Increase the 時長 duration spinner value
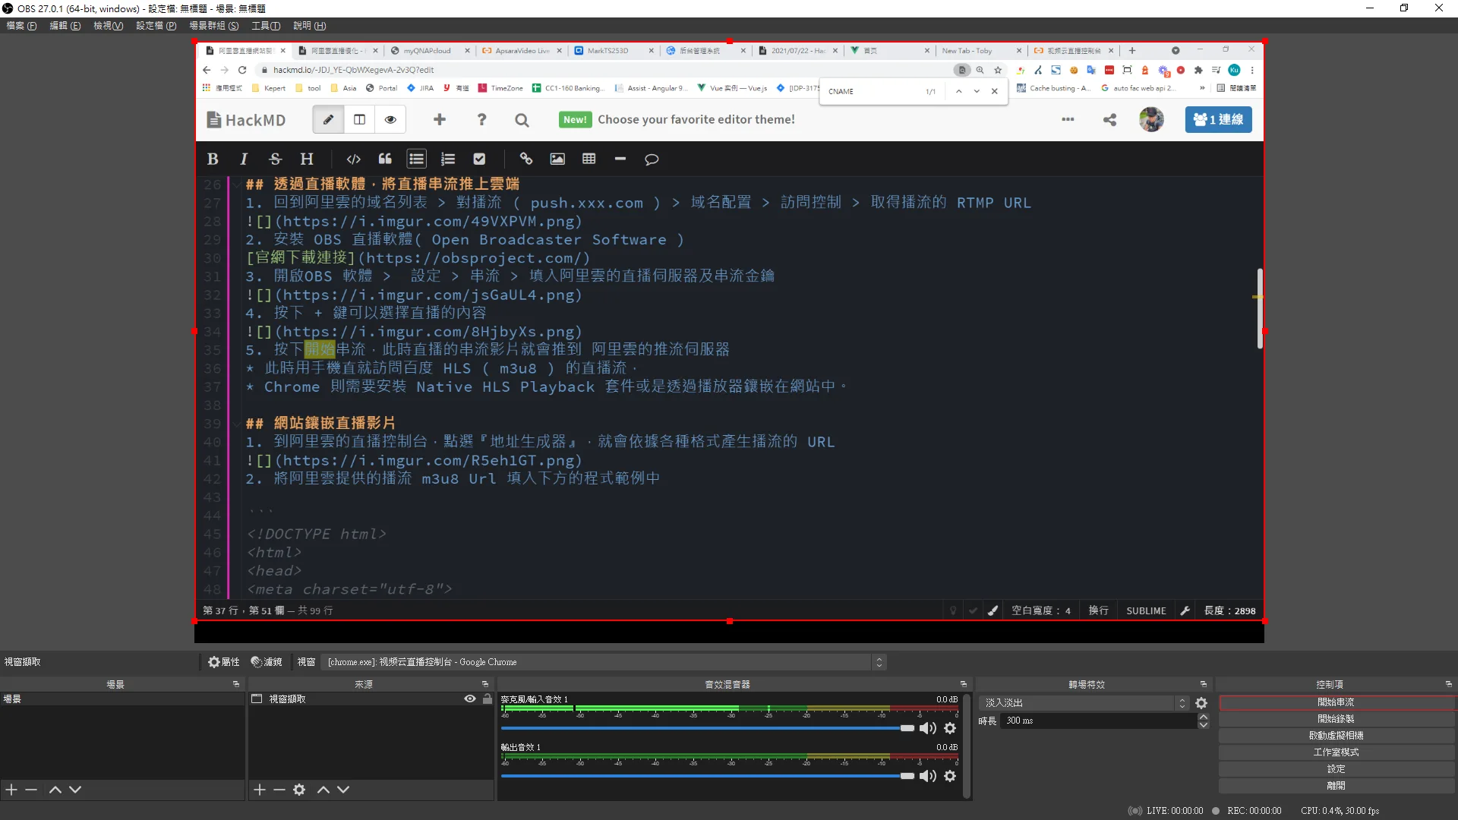 click(x=1203, y=717)
